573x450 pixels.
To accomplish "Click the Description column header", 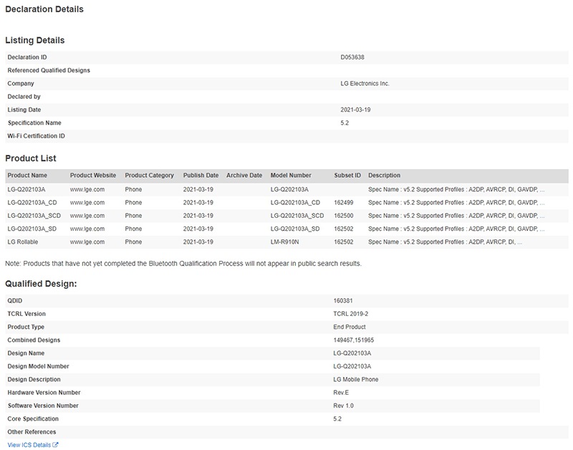I will (385, 176).
